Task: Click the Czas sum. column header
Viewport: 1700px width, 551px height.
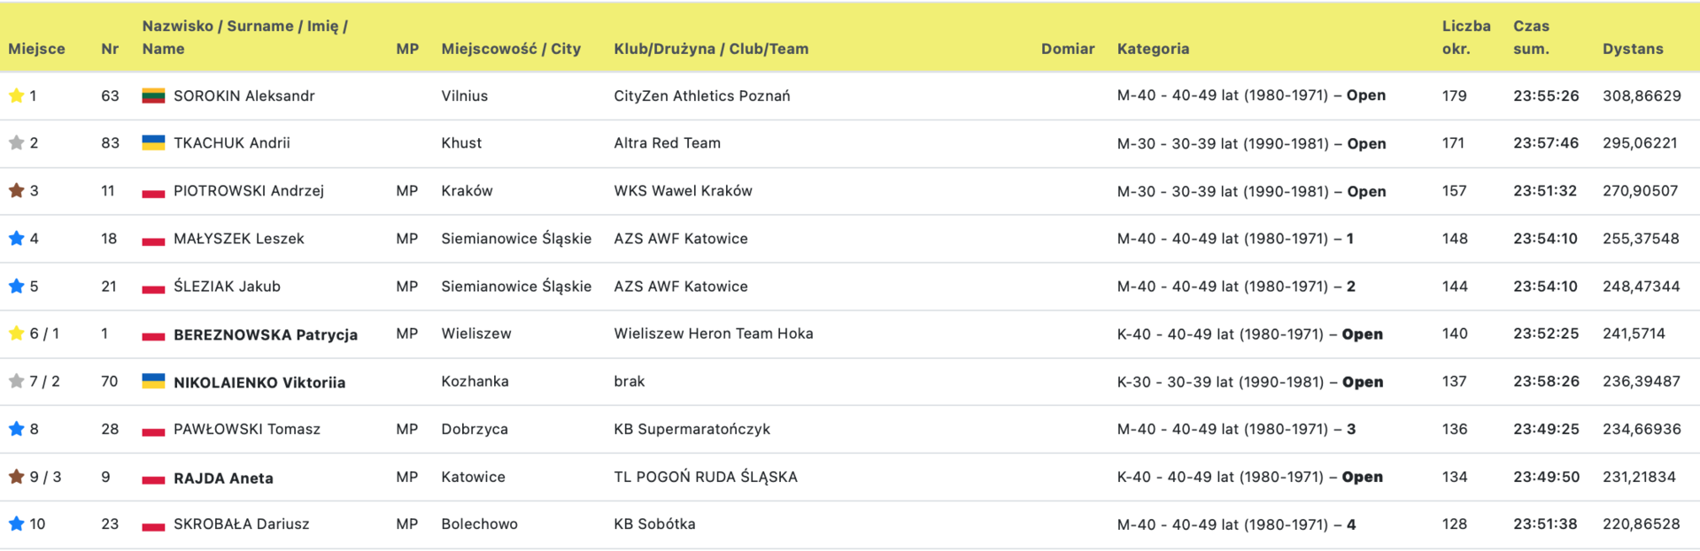Action: (1532, 37)
